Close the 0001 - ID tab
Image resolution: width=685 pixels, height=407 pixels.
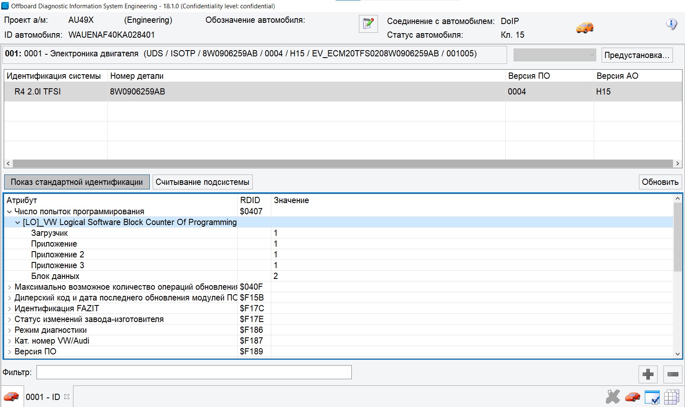click(67, 397)
